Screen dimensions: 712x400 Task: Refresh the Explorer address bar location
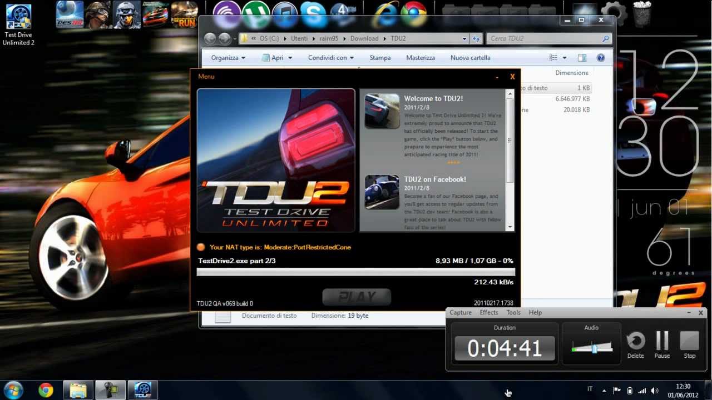(x=476, y=38)
